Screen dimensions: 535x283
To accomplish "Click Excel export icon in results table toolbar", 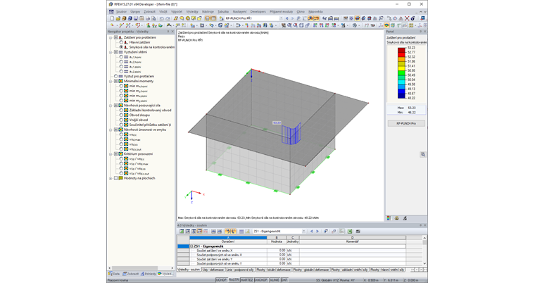I will 350,231.
